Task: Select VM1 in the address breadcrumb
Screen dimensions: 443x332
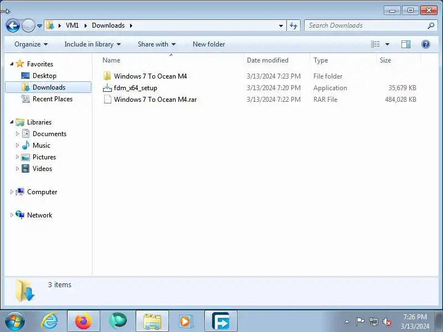Action: pos(73,25)
